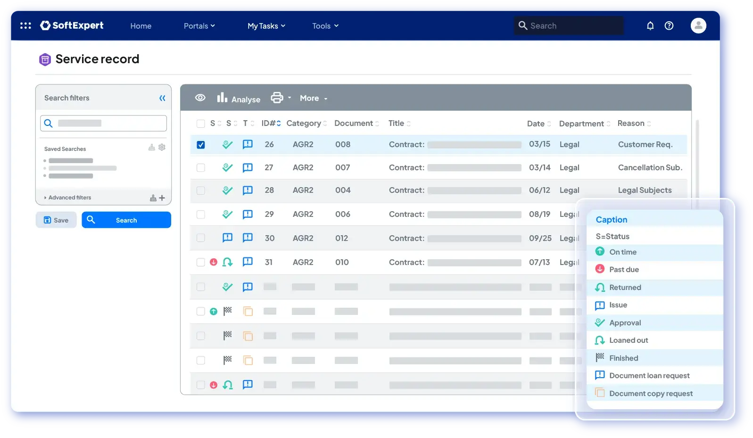Sort by the Title column

coord(399,123)
